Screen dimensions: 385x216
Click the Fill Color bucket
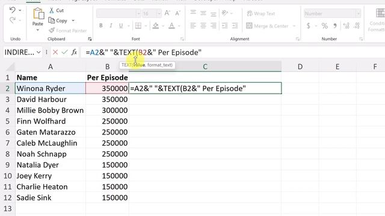155,25
